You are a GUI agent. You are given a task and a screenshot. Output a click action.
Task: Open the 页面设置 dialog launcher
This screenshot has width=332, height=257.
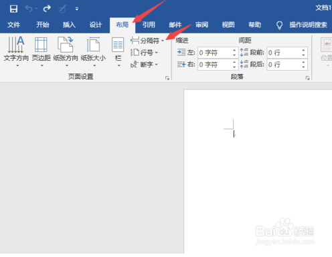click(x=167, y=78)
